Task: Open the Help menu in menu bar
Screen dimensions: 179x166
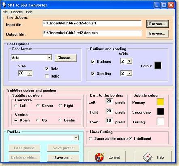Action: 29,12
